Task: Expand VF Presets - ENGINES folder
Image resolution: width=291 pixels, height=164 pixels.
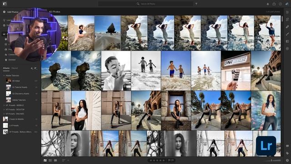Action: pyautogui.click(x=4, y=114)
